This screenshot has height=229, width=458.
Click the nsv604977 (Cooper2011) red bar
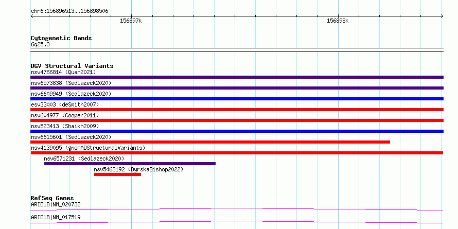(x=237, y=120)
